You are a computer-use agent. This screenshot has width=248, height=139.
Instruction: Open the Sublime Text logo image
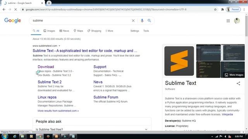(179, 61)
